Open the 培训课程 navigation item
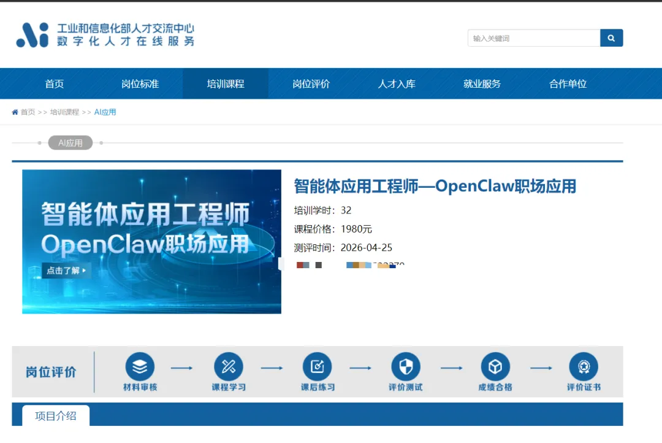 point(226,83)
